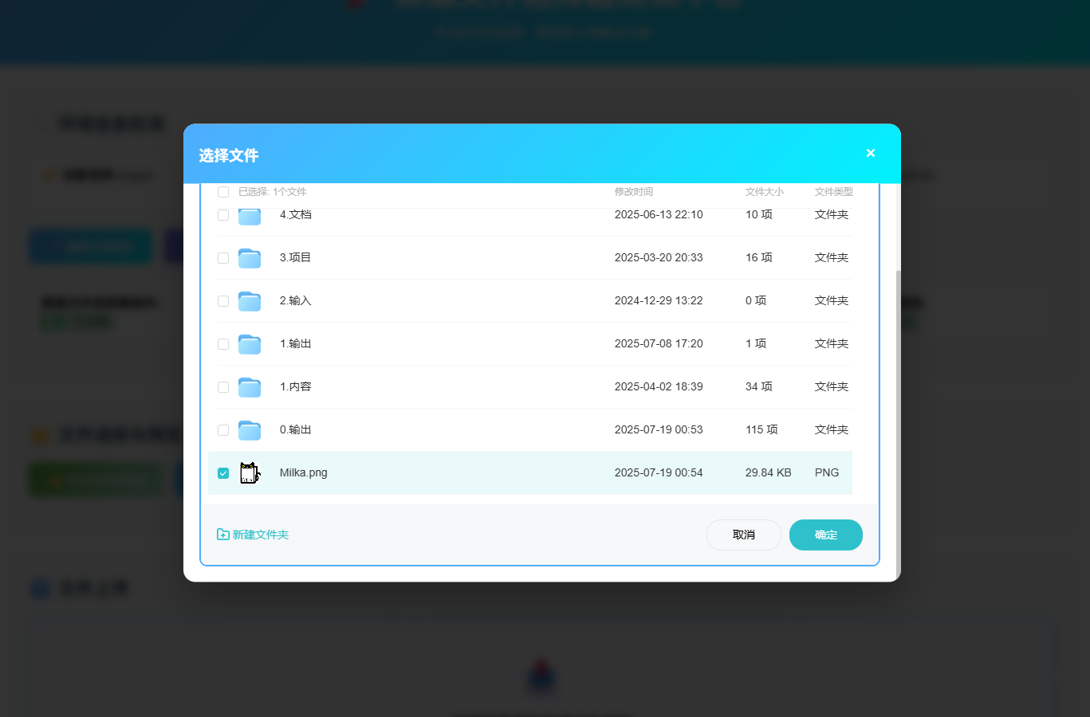Click the 取消 button
Image resolution: width=1090 pixels, height=717 pixels.
point(744,535)
